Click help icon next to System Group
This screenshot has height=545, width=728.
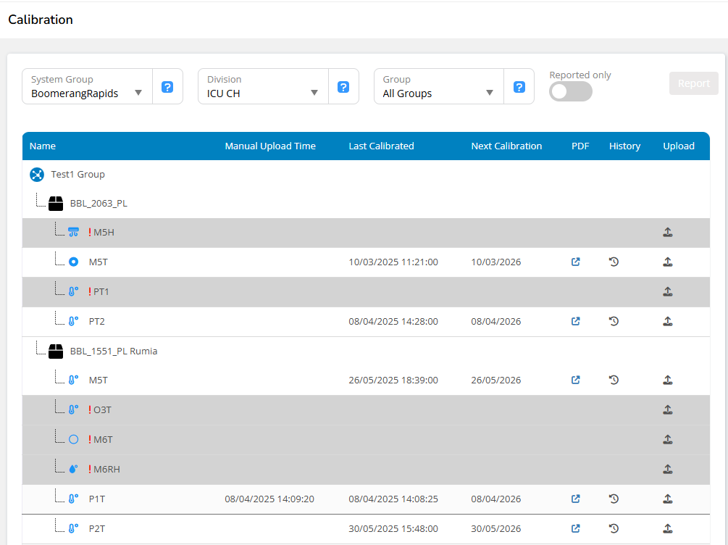167,87
